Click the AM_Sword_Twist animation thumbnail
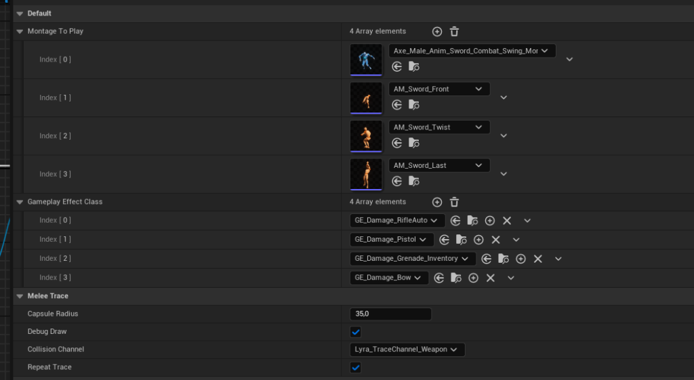This screenshot has height=380, width=694. point(366,136)
